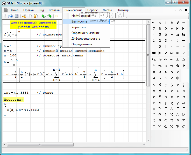Insert the factorial ! symbol

166,47
